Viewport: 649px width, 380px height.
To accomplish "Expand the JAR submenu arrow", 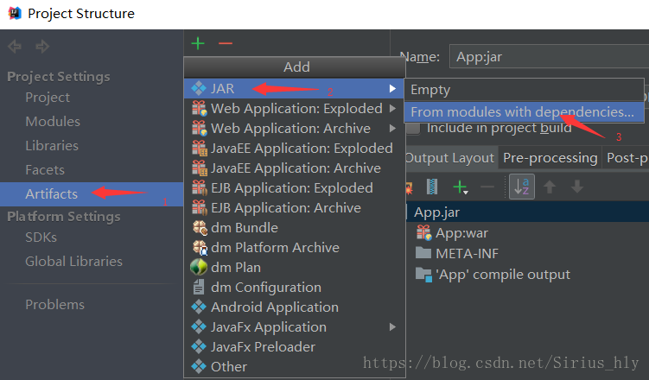I will [x=392, y=88].
